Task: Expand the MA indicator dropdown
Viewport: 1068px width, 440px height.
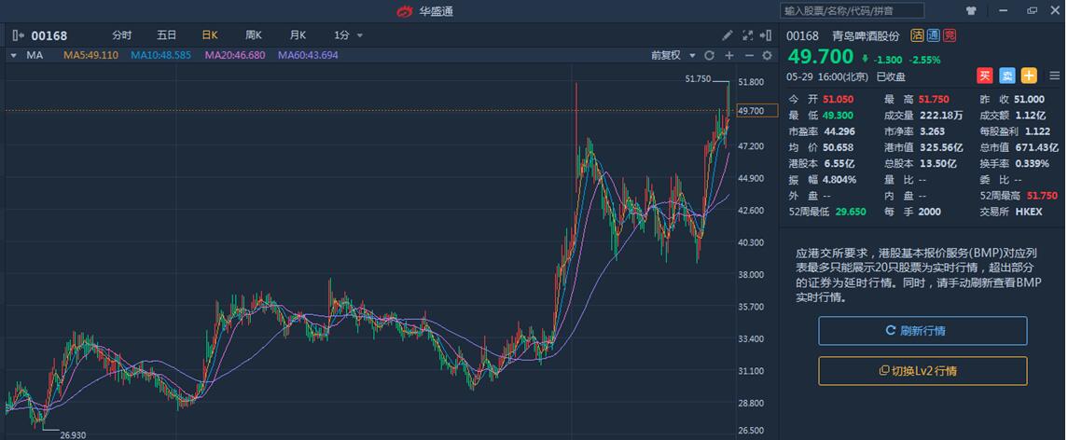Action: 13,55
